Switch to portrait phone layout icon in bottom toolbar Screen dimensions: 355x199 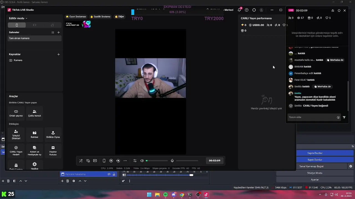pos(104,161)
